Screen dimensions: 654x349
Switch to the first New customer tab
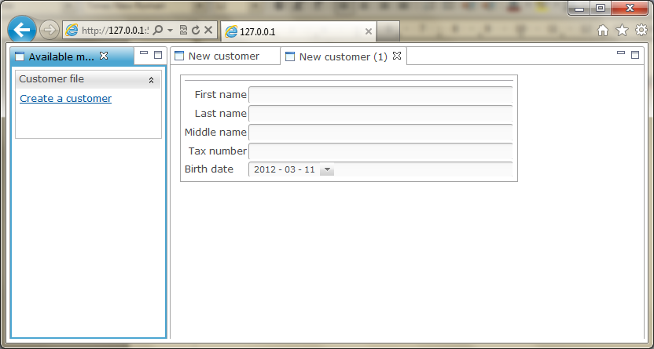pos(226,56)
